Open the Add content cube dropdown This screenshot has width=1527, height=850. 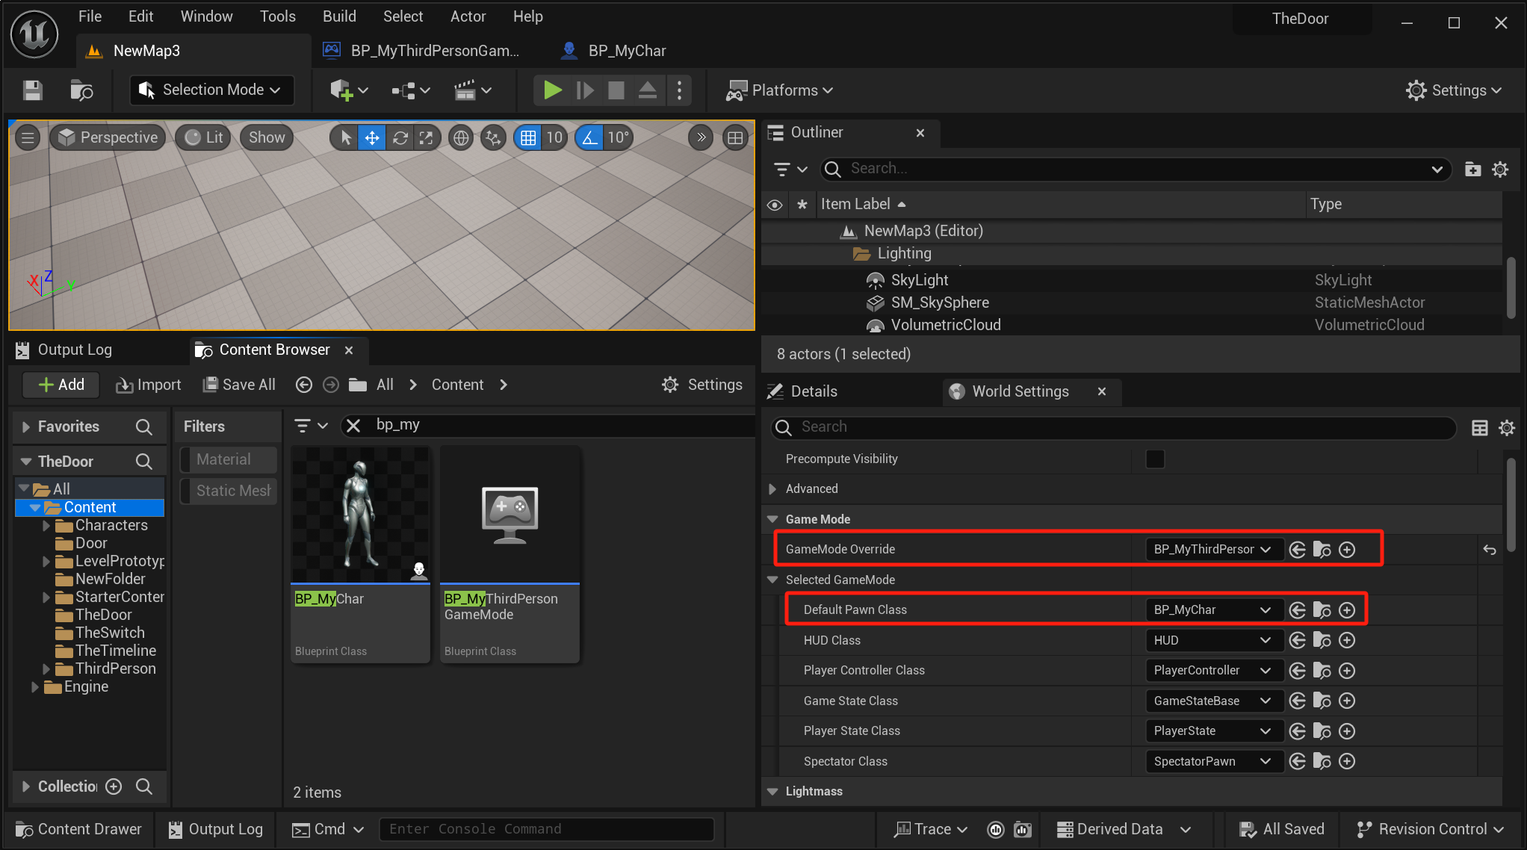pyautogui.click(x=349, y=90)
